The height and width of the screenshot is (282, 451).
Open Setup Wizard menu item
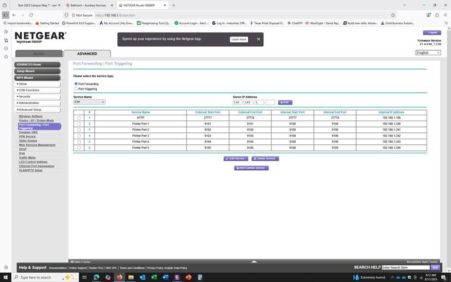[37, 71]
